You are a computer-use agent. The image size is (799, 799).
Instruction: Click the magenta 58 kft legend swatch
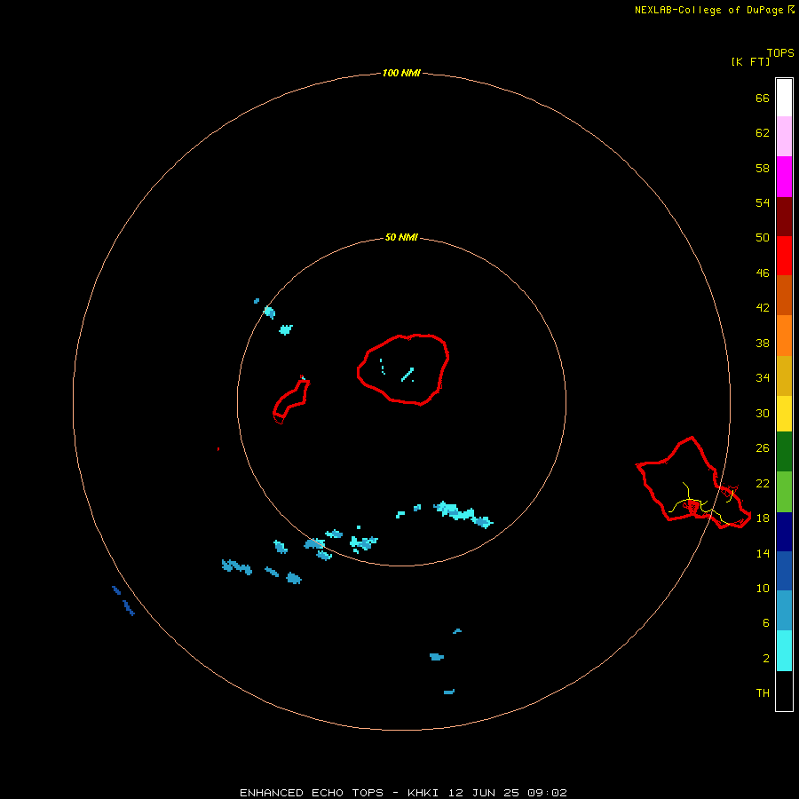[784, 177]
